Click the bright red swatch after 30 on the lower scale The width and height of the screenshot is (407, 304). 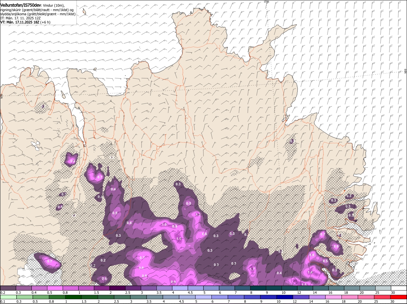pyautogui.click(x=399, y=297)
